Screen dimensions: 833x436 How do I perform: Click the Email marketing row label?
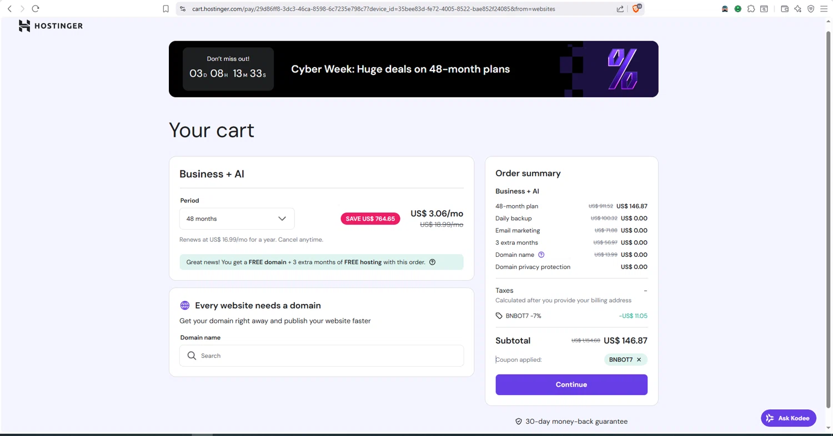coord(518,230)
